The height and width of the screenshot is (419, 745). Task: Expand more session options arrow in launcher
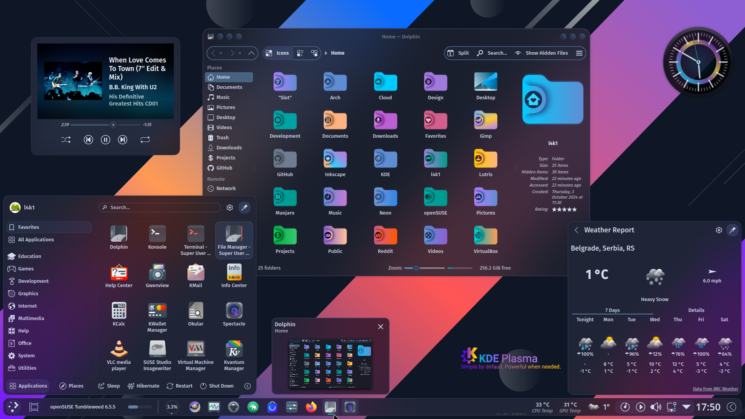tap(248, 386)
